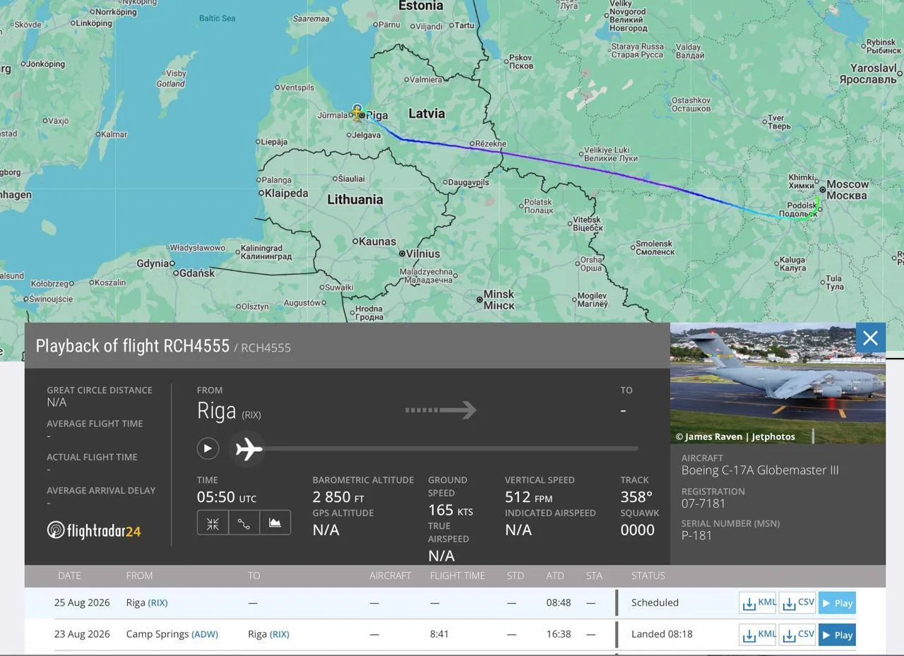Image resolution: width=904 pixels, height=656 pixels.
Task: Click the DATE column header
Action: (69, 576)
